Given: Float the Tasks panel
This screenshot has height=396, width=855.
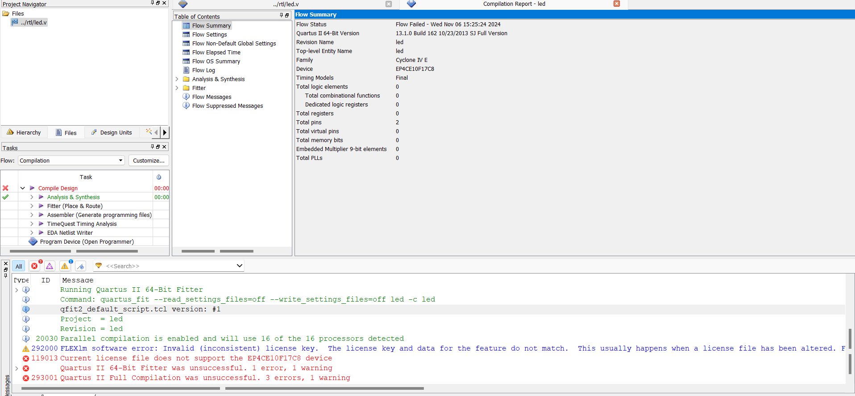Looking at the screenshot, I should click(x=158, y=147).
